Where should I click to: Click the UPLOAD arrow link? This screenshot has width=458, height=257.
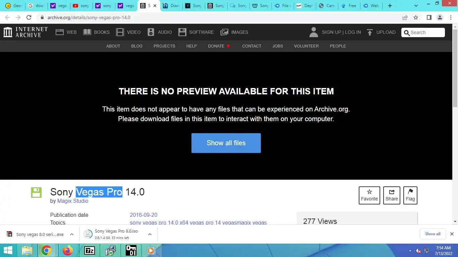coord(381,32)
